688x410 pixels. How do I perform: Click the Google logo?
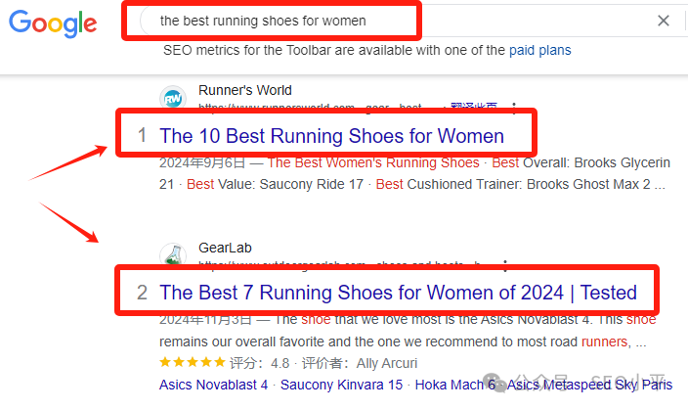tap(53, 23)
